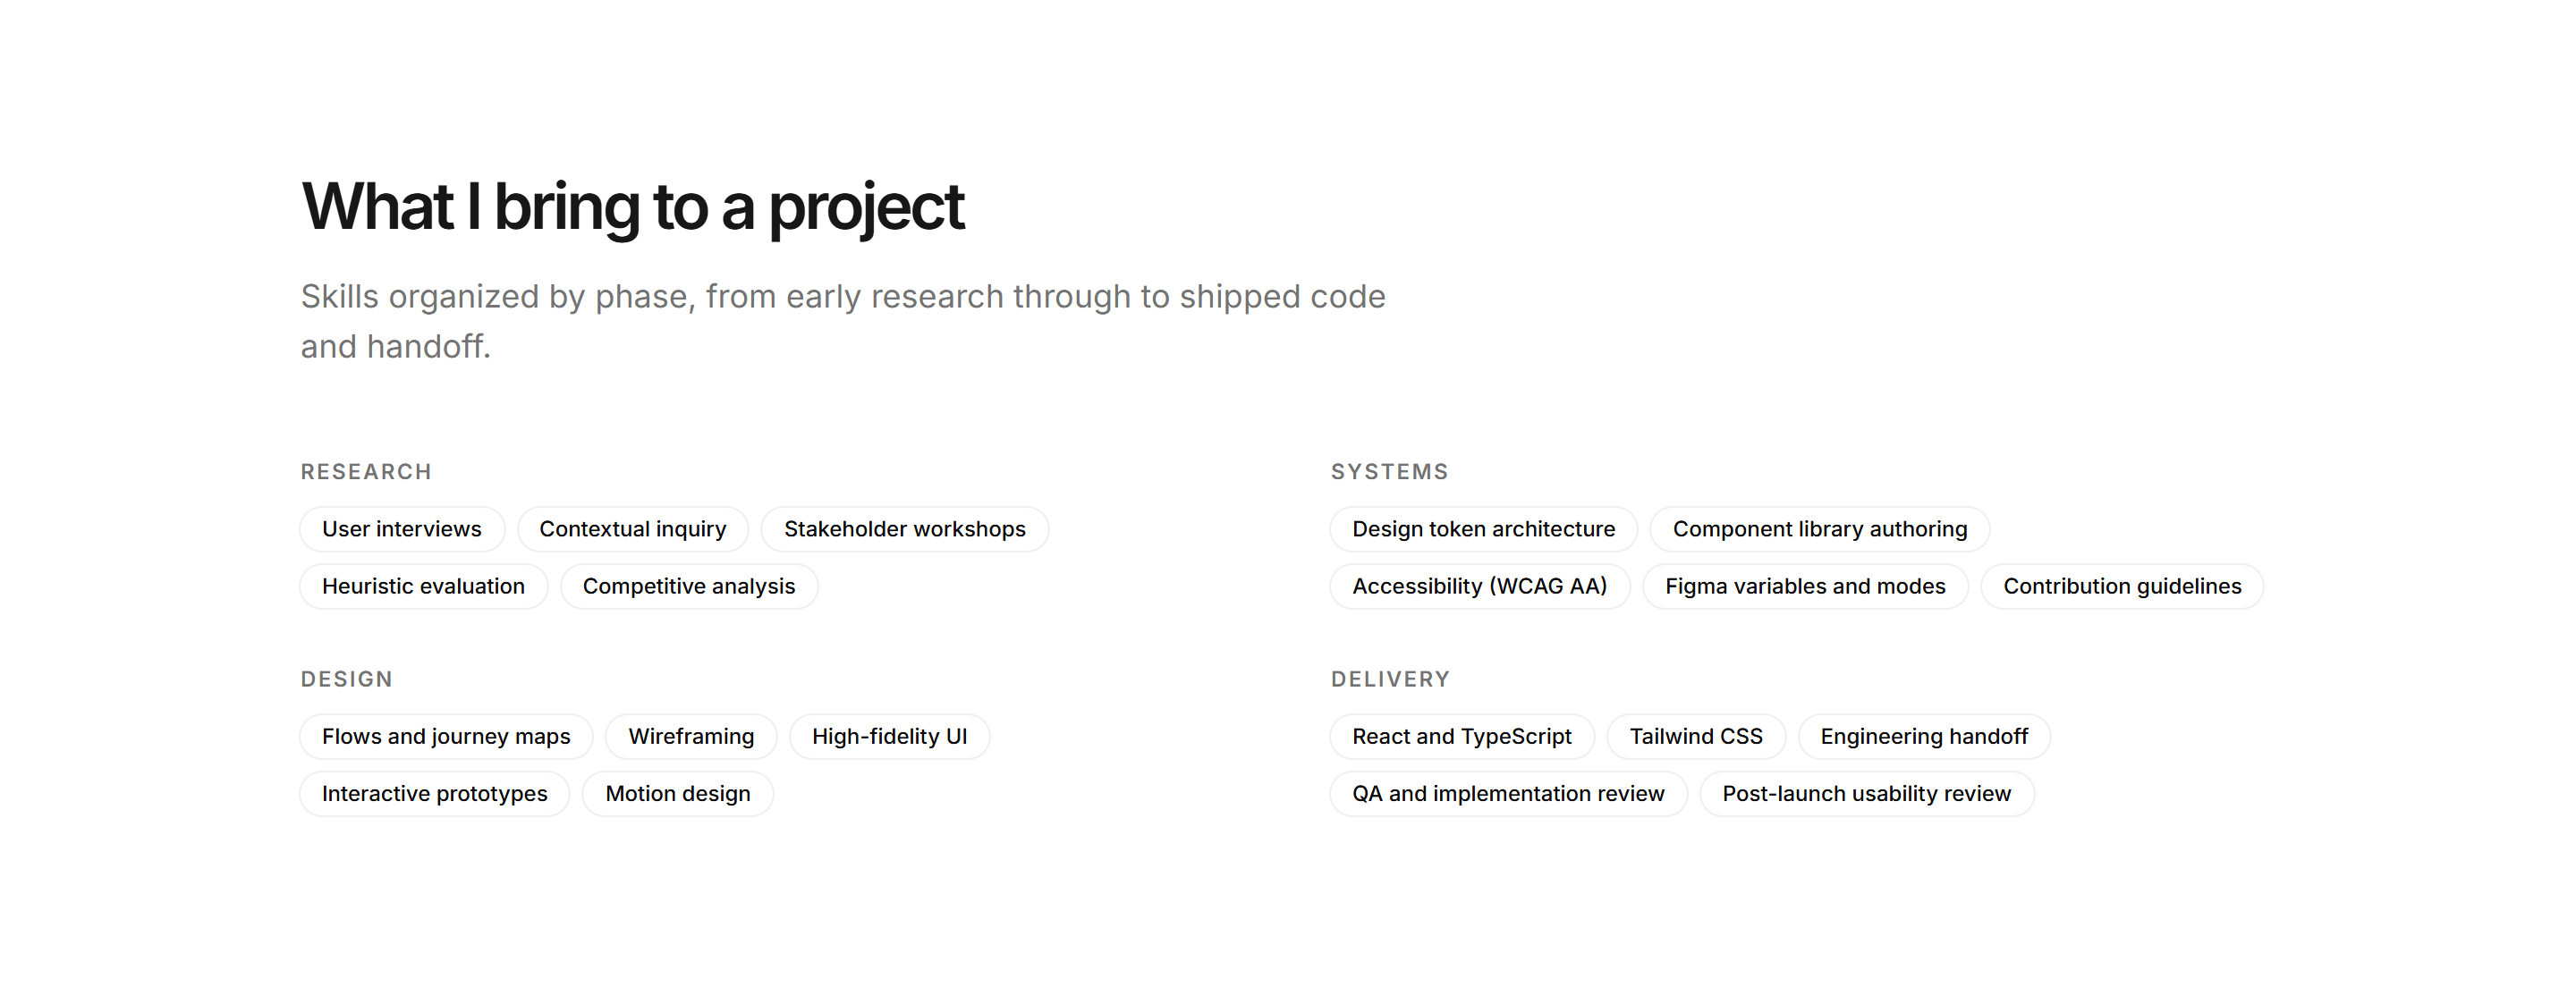
Task: Select the User interviews skill tag
Action: (x=402, y=529)
